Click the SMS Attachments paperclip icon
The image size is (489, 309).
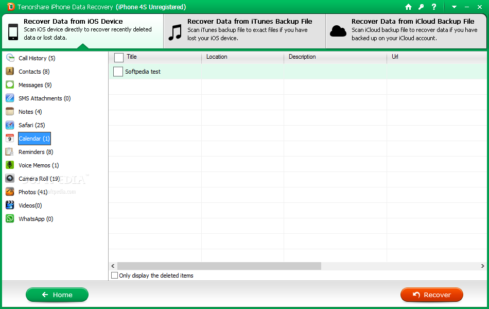pos(10,98)
